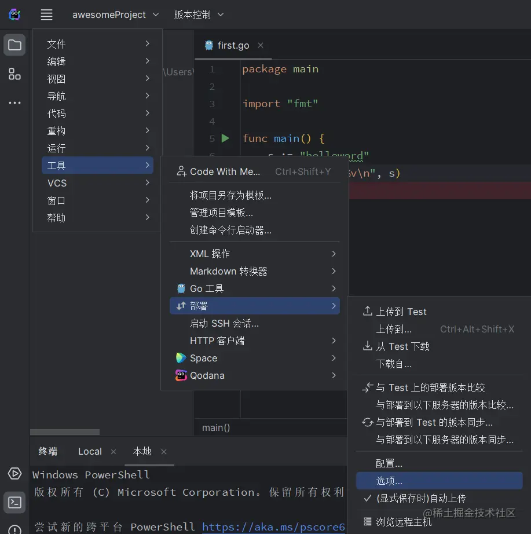Image resolution: width=531 pixels, height=534 pixels.
Task: Expand the Markdown 转换器 submenu
Action: click(254, 271)
